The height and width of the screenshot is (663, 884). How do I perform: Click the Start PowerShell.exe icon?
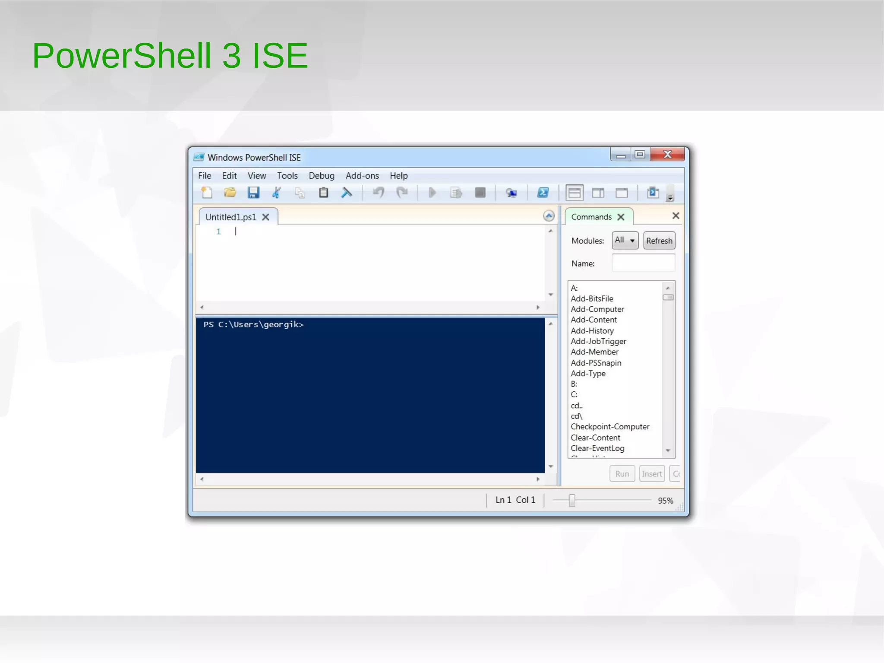(x=543, y=193)
